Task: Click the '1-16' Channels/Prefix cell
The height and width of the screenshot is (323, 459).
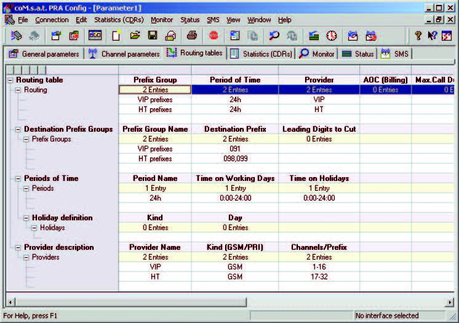Action: 319,267
